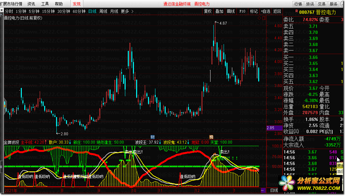Click the 波段王: 37.92 indicator value

click(148, 142)
